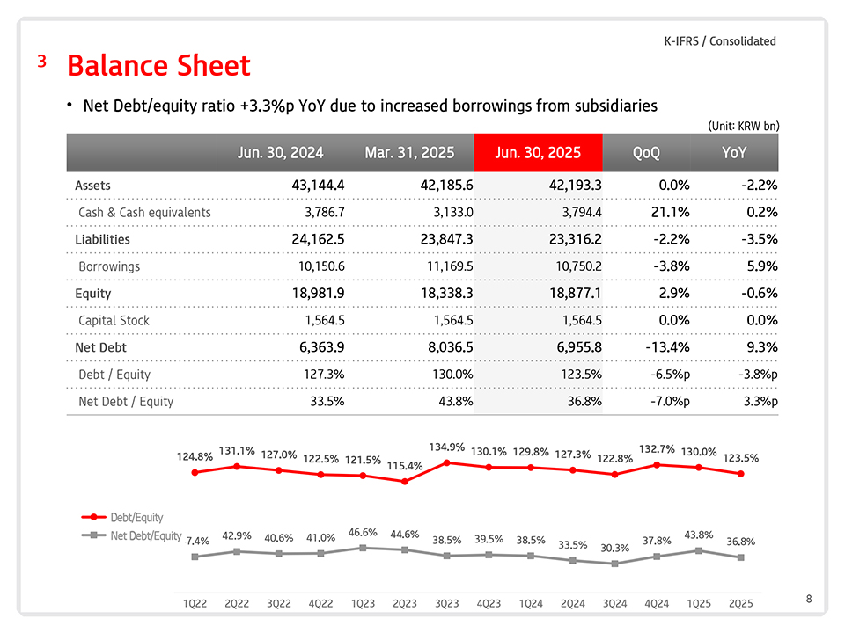Image resolution: width=845 pixels, height=633 pixels.
Task: Select the Assets row label
Action: tap(92, 186)
